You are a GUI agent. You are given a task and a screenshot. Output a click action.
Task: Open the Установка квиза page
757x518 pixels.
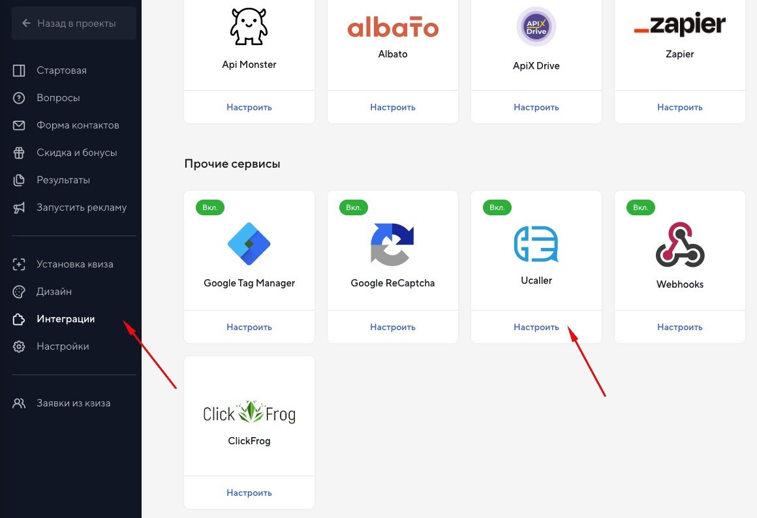tap(74, 265)
